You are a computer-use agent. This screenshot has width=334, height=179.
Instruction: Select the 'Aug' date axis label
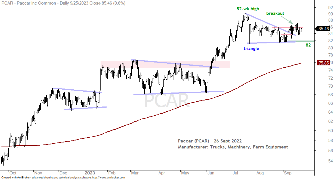[x=260, y=173]
